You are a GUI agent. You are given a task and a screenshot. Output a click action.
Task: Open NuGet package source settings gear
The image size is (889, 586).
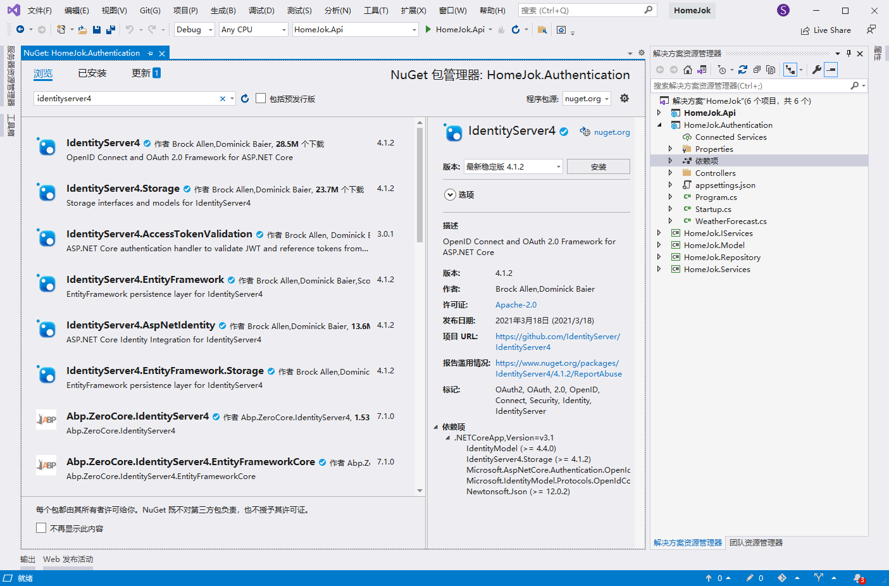[x=625, y=98]
